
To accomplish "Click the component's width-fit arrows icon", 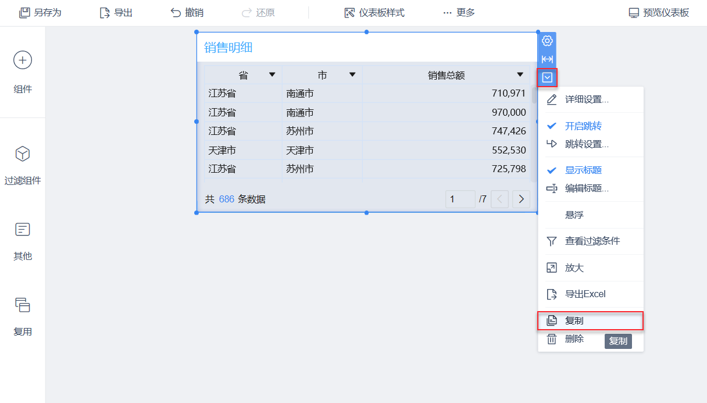I will [x=547, y=59].
